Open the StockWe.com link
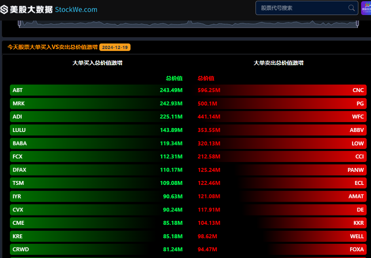 click(76, 10)
